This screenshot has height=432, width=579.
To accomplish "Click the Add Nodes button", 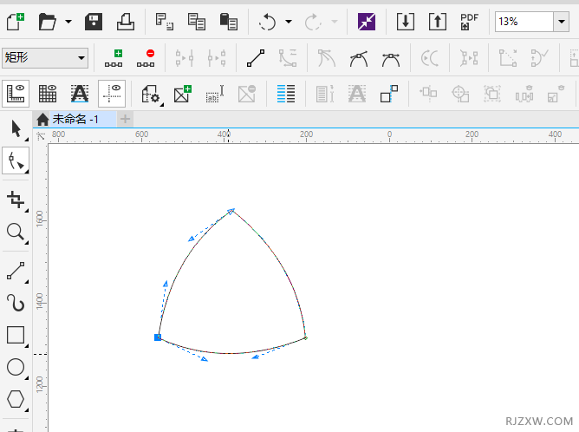I will click(x=114, y=58).
